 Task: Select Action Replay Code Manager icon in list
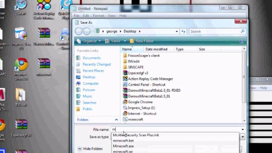125,79
